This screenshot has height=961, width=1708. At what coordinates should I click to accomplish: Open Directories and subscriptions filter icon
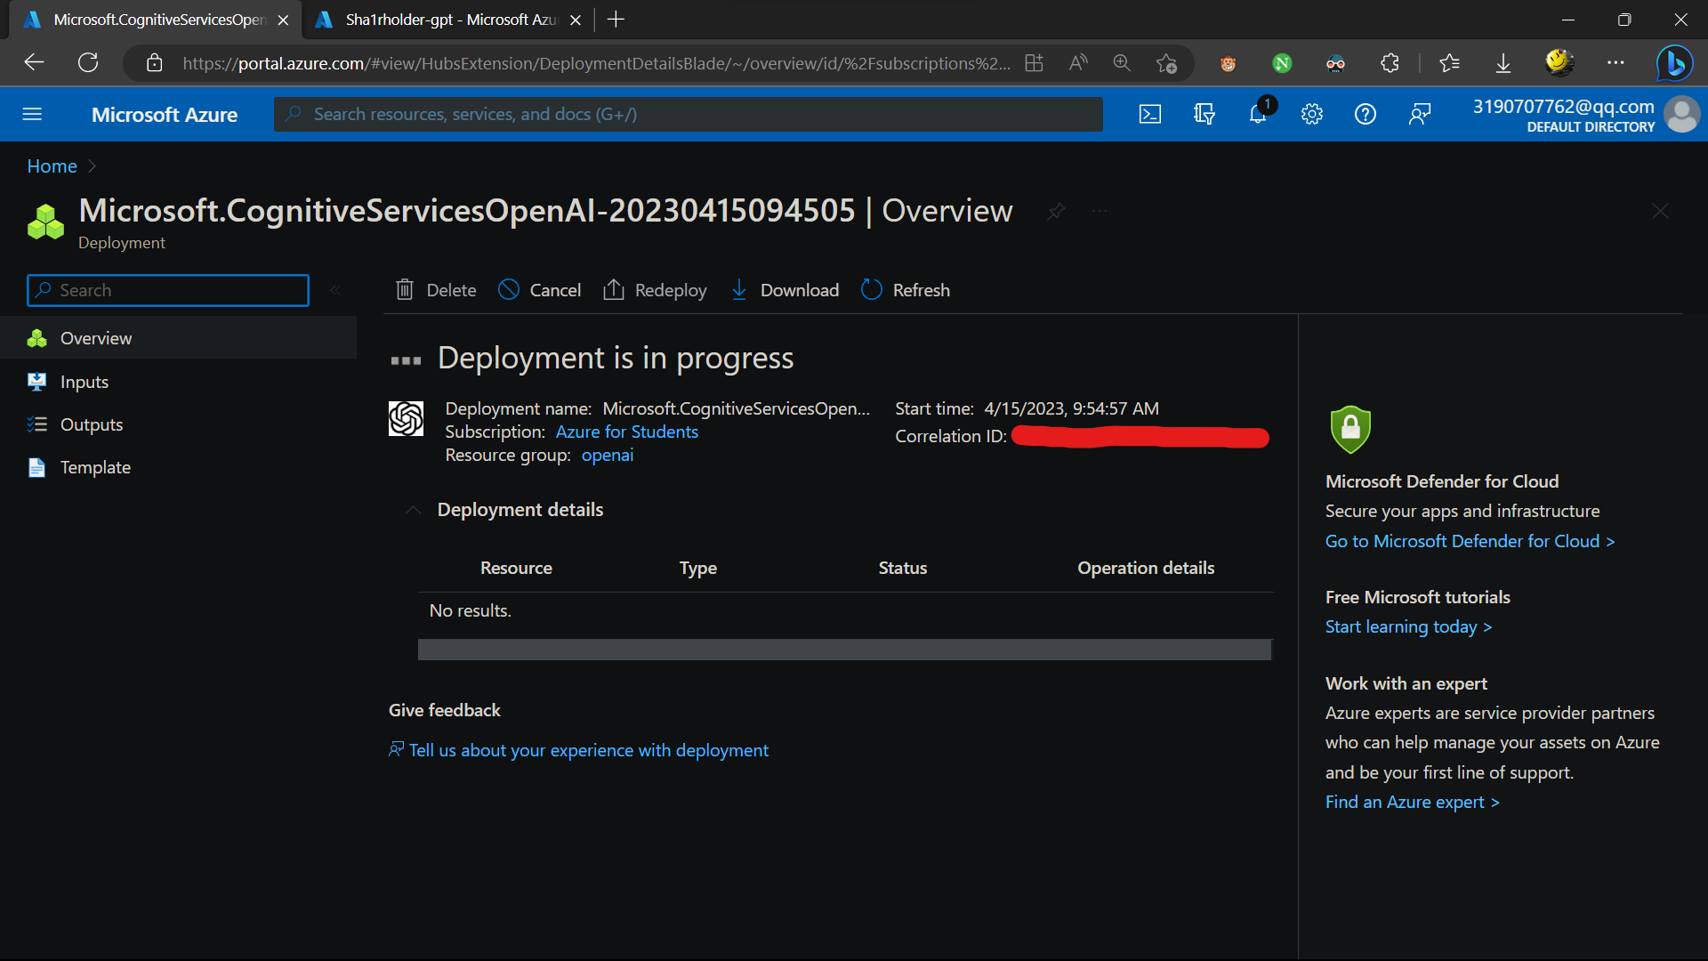click(1204, 114)
